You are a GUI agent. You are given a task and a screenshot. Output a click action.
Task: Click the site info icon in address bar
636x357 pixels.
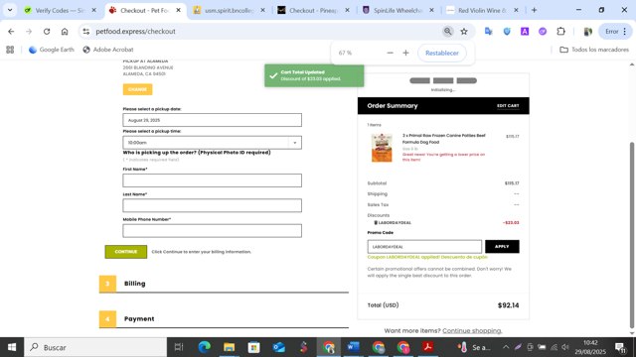point(86,31)
